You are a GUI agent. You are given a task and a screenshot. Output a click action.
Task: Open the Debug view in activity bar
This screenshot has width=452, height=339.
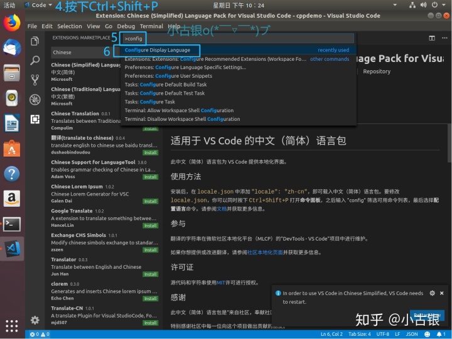(x=35, y=100)
